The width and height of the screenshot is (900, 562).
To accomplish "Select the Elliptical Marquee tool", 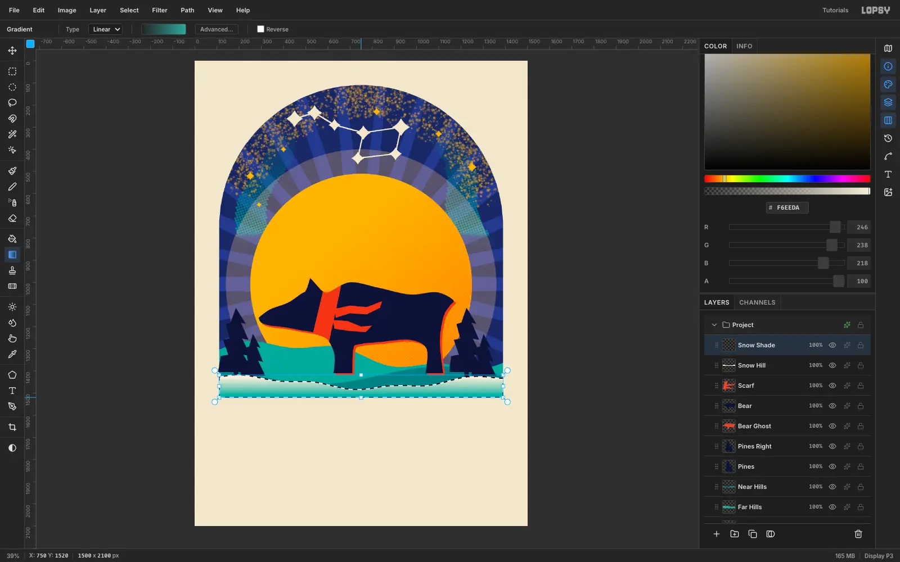I will click(x=12, y=87).
